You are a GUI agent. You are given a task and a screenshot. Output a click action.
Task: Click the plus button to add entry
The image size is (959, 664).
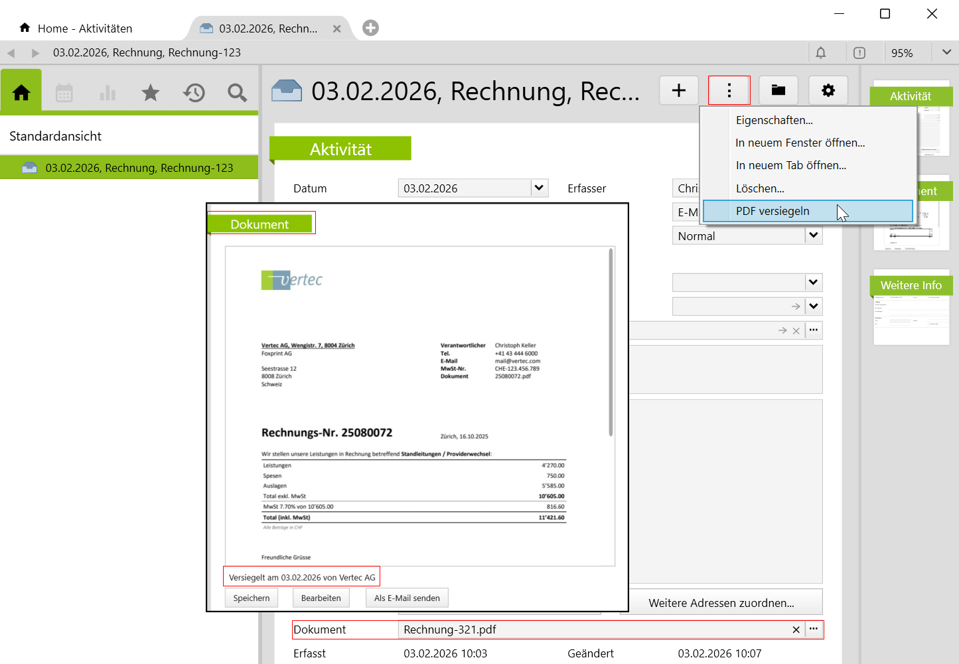(679, 90)
